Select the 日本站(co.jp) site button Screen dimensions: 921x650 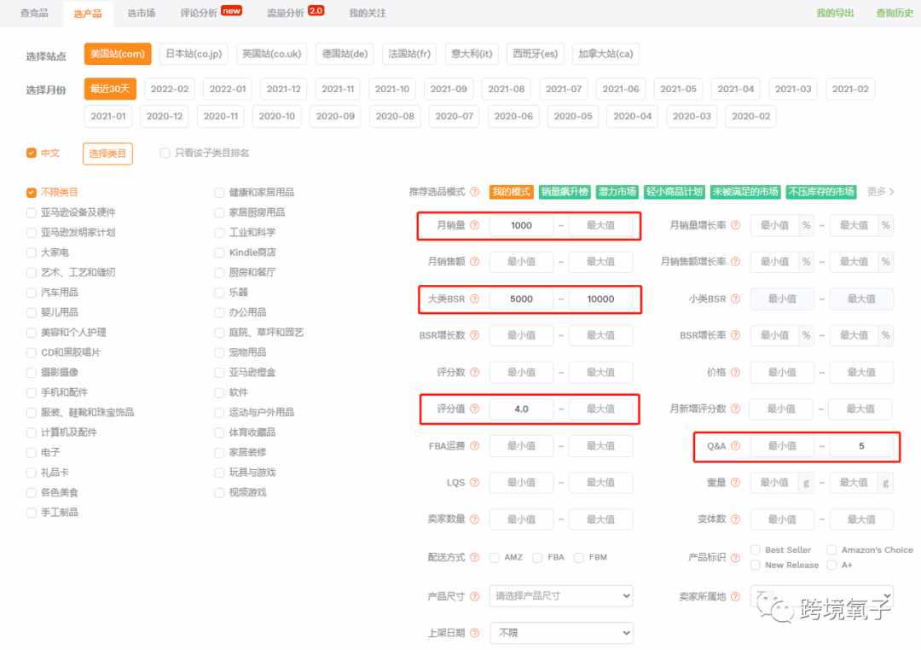pos(194,54)
